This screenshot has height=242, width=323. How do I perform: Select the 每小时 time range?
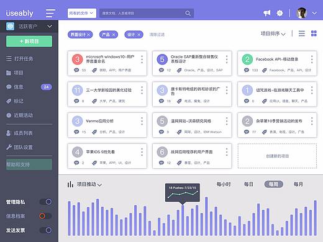click(224, 184)
